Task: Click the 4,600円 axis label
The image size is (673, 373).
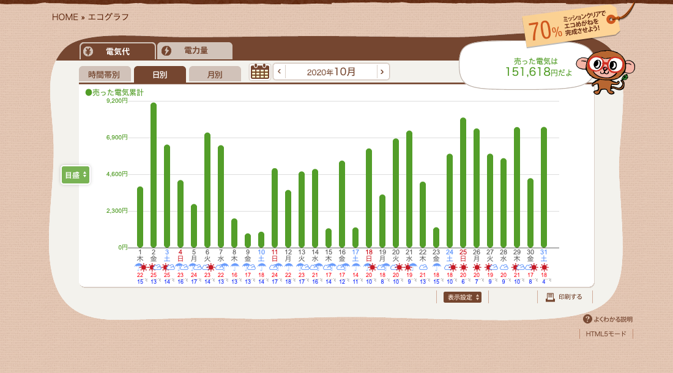Action: click(x=117, y=174)
